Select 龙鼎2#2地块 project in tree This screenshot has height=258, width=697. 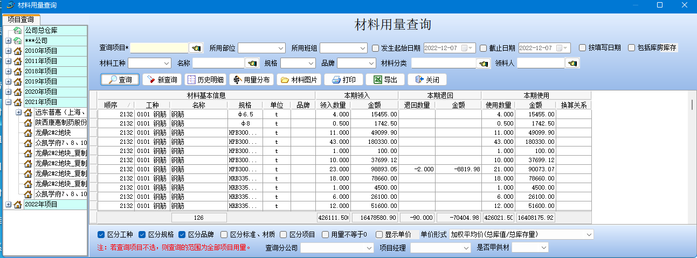[x=53, y=133]
